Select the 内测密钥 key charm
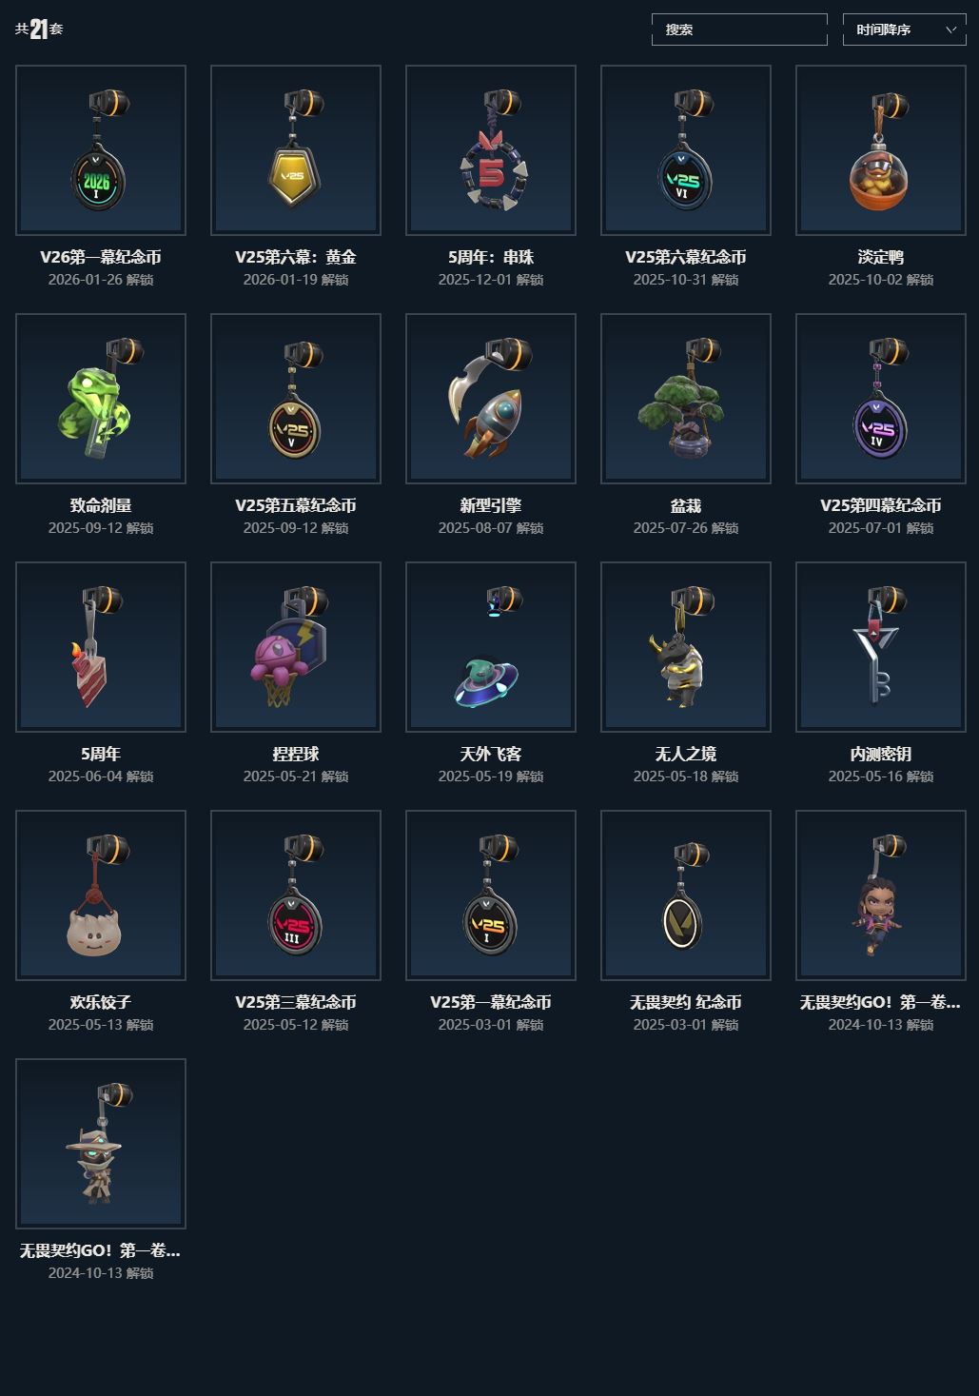 (881, 647)
